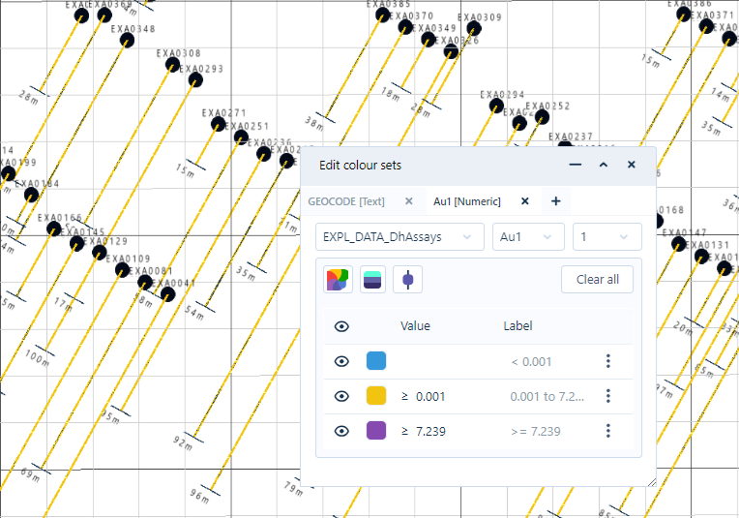Viewport: 739px width, 518px height.
Task: Open options menu for the ≥ 7.239 row
Action: click(x=608, y=431)
